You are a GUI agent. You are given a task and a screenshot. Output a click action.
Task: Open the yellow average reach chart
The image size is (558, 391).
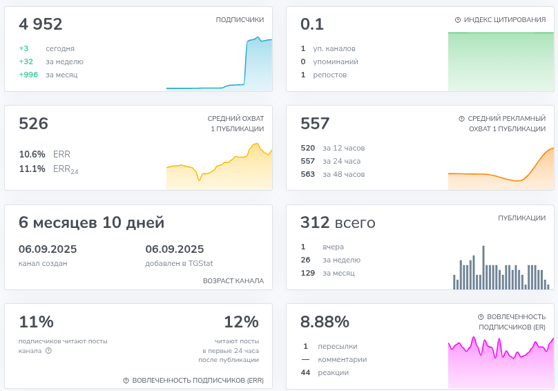click(x=219, y=166)
